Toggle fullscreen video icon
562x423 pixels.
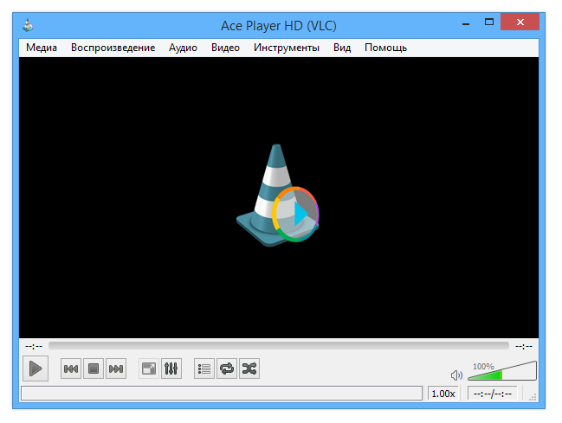click(149, 369)
